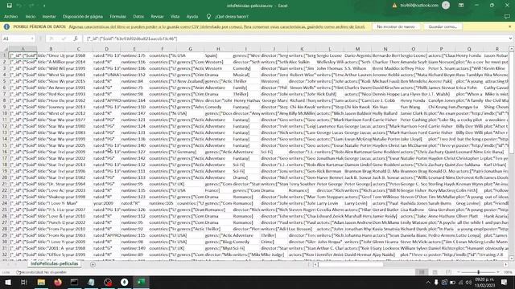515x289 pixels.
Task: Click the 'Guardar como...' button
Action: (x=443, y=26)
